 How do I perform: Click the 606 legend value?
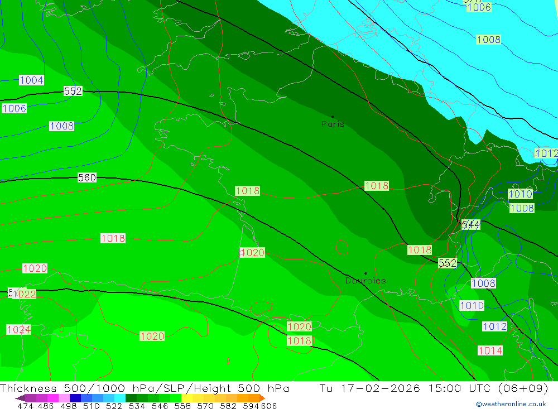click(268, 406)
